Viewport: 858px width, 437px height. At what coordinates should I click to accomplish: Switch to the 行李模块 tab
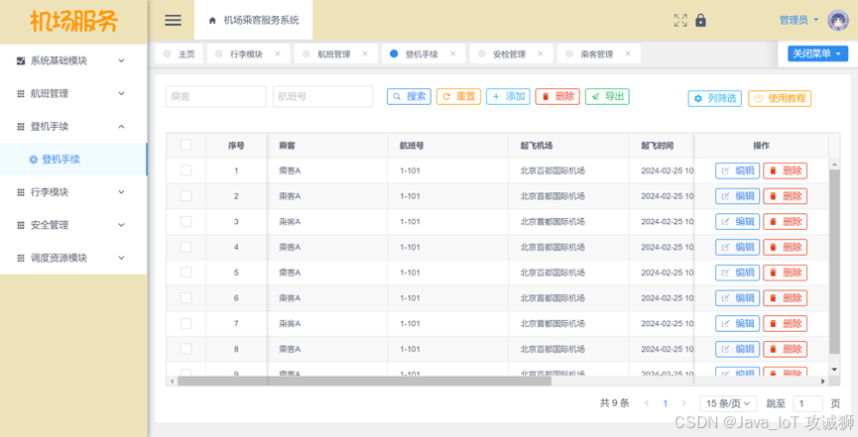tap(246, 55)
